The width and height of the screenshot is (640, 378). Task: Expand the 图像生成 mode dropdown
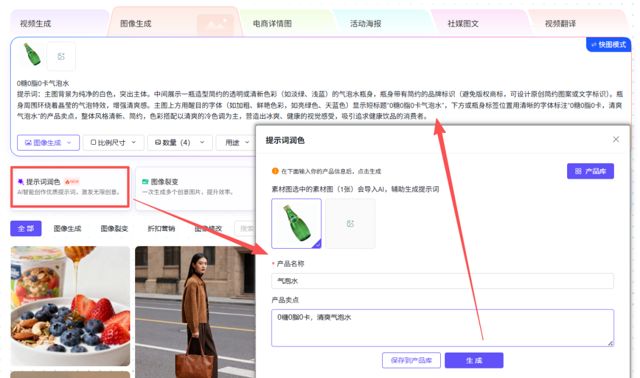(48, 142)
